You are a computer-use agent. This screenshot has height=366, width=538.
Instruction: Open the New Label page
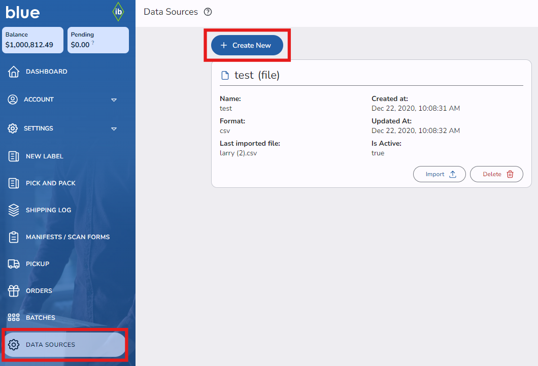[x=45, y=156]
